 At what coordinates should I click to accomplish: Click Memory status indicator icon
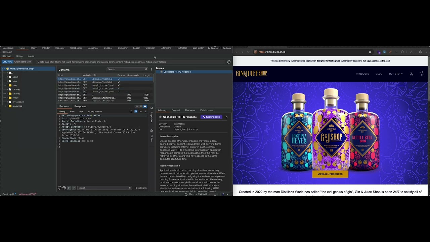point(186,194)
